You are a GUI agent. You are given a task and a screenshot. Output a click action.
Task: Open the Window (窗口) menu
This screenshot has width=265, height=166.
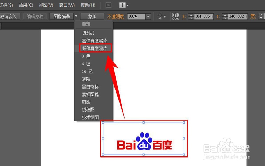tap(67, 5)
